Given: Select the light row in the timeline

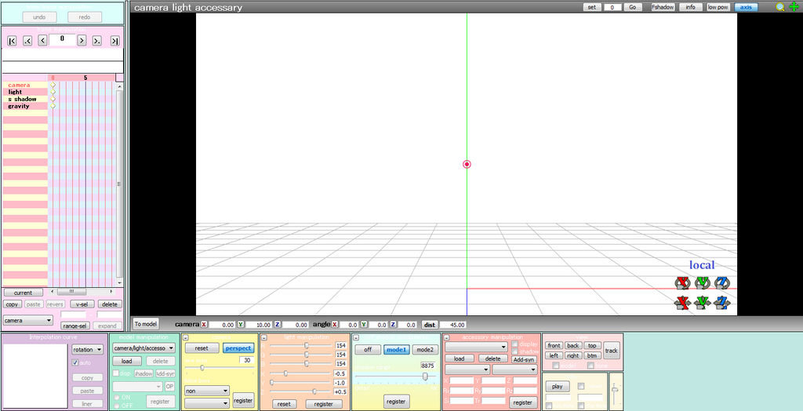Looking at the screenshot, I should (24, 92).
